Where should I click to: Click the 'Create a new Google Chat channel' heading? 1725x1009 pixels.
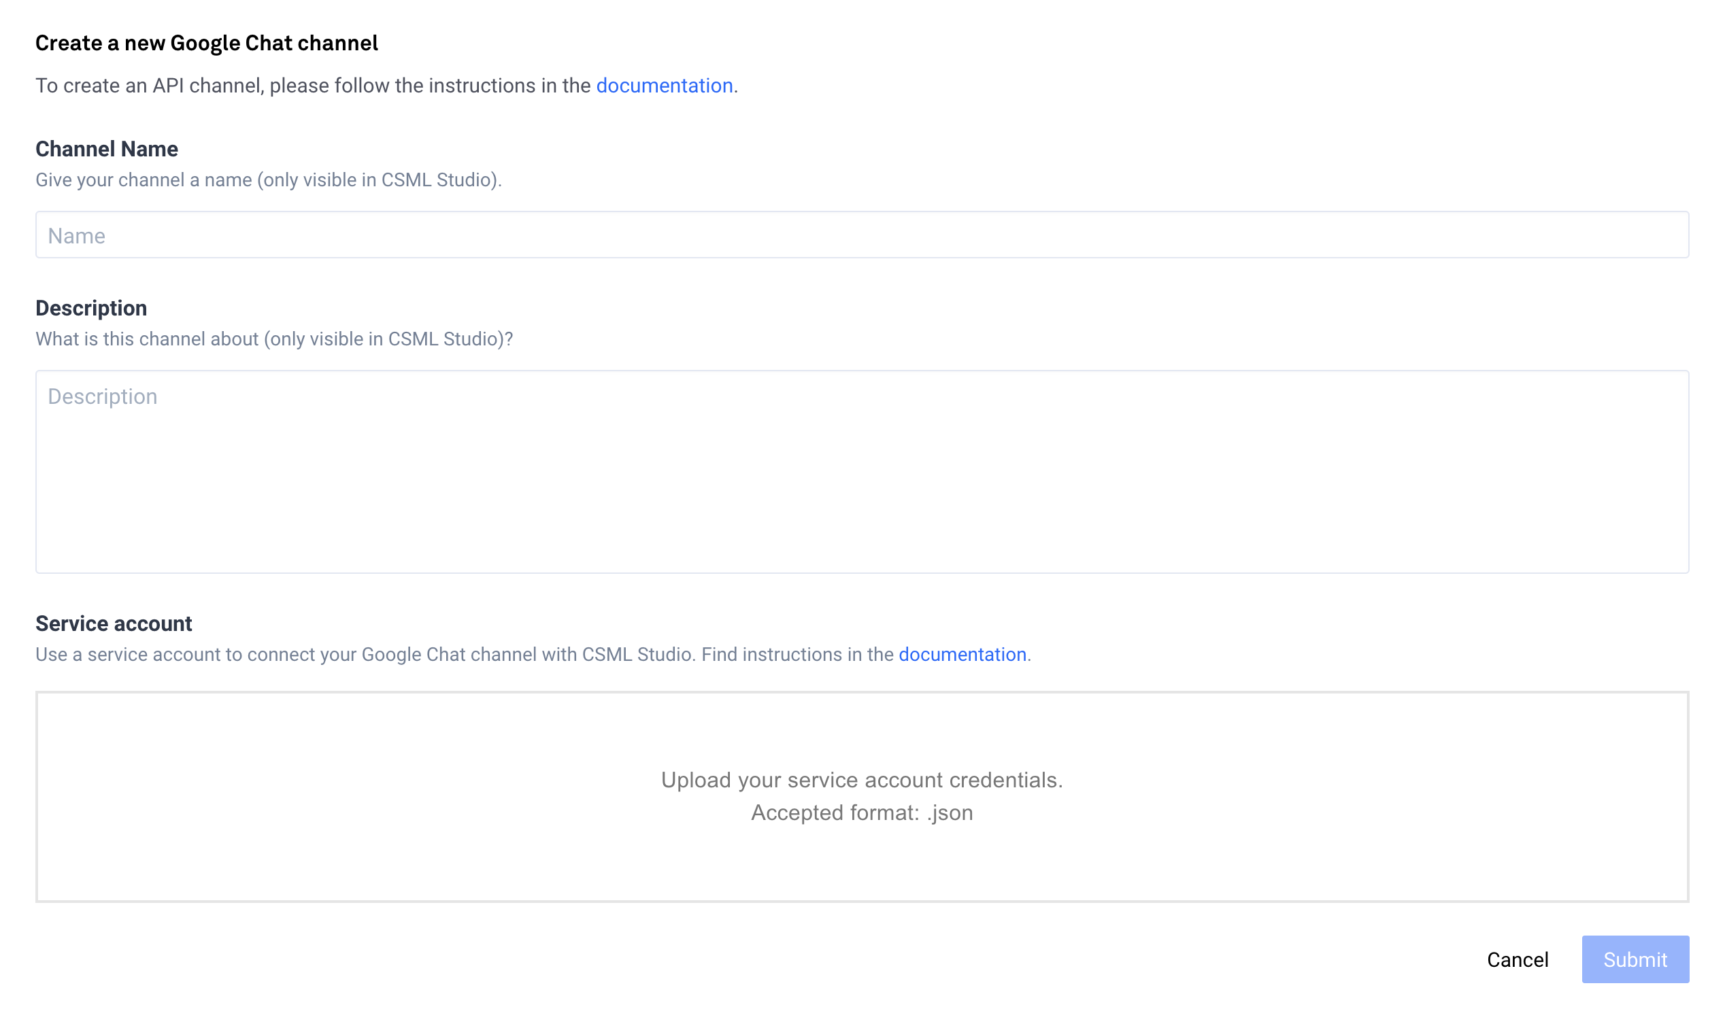[206, 43]
